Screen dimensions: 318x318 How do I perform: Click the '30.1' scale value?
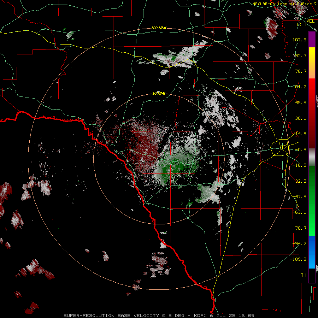coord(301,118)
